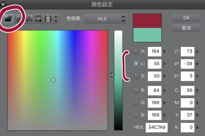
Task: Select the filmstrip intermediate color icon
Action: 48,18
